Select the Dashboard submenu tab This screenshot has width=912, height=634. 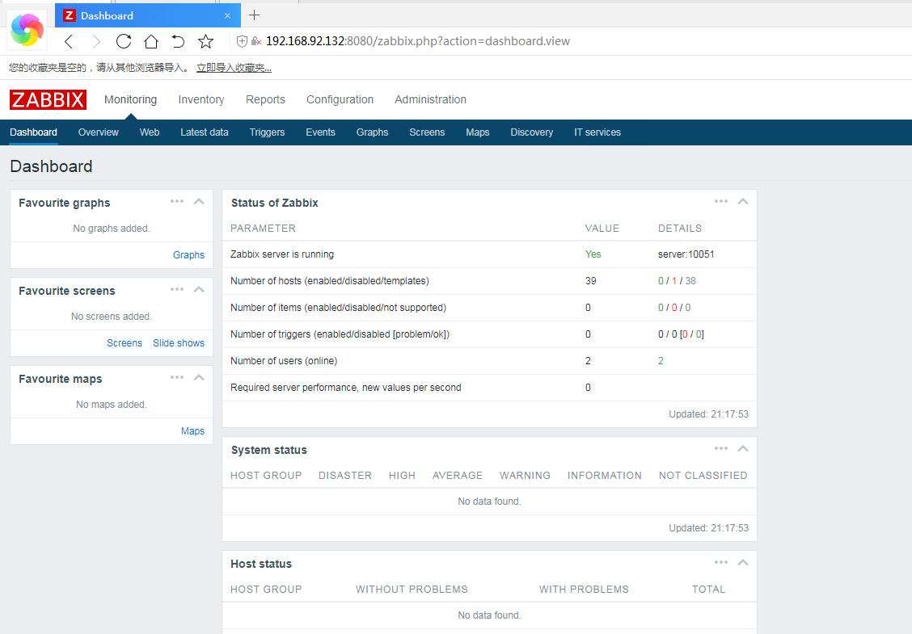(34, 132)
